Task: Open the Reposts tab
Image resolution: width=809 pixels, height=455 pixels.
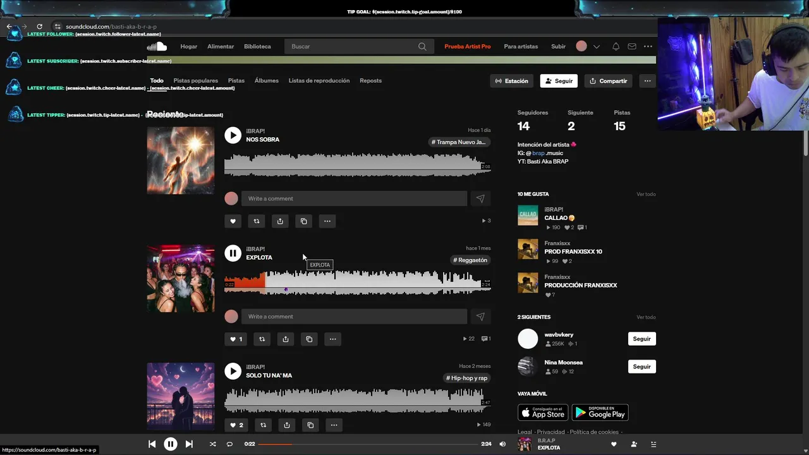Action: [370, 81]
